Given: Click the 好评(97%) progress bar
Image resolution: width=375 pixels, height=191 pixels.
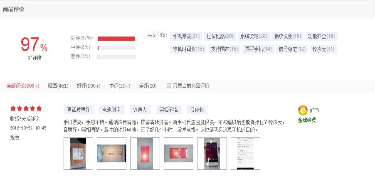Looking at the screenshot, I should 116,39.
